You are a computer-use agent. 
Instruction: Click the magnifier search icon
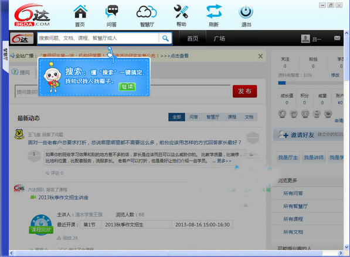[x=165, y=39]
